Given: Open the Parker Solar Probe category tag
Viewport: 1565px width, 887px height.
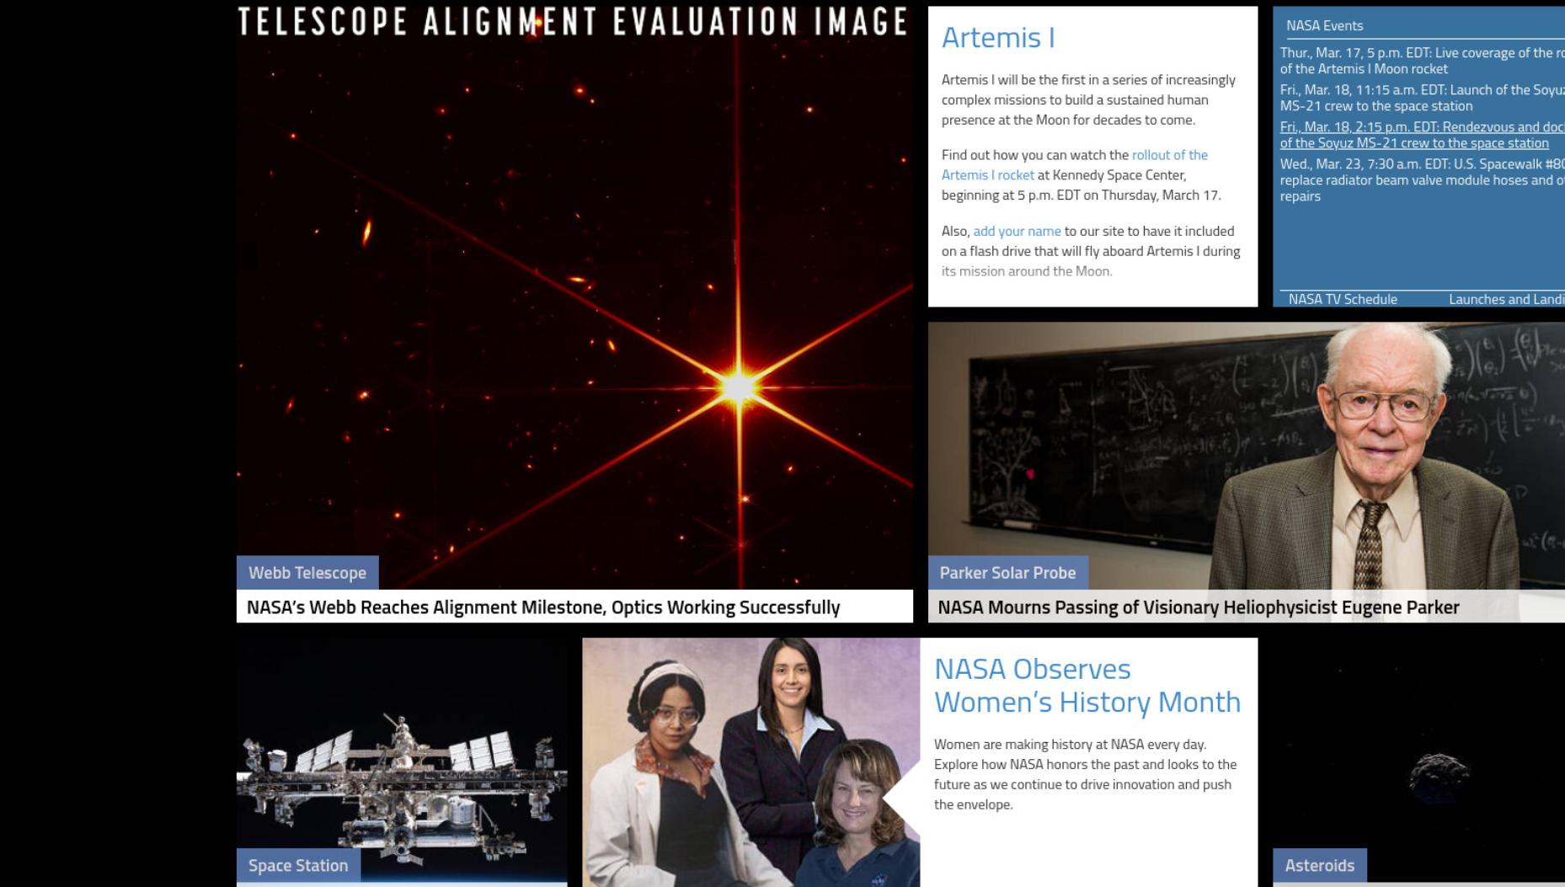Looking at the screenshot, I should [1008, 573].
